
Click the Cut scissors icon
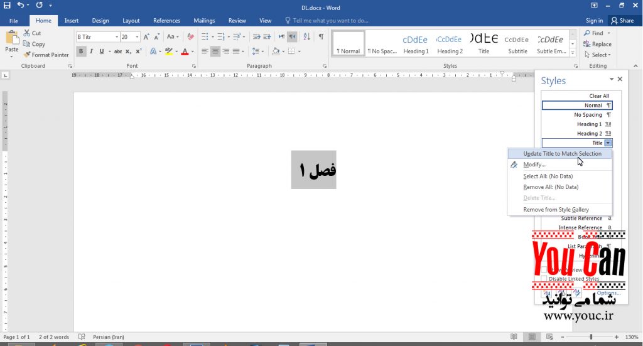coord(27,33)
